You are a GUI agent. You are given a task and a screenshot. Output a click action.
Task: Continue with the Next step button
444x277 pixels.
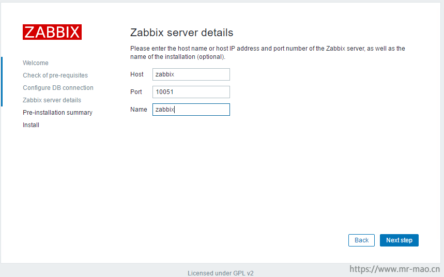(399, 240)
